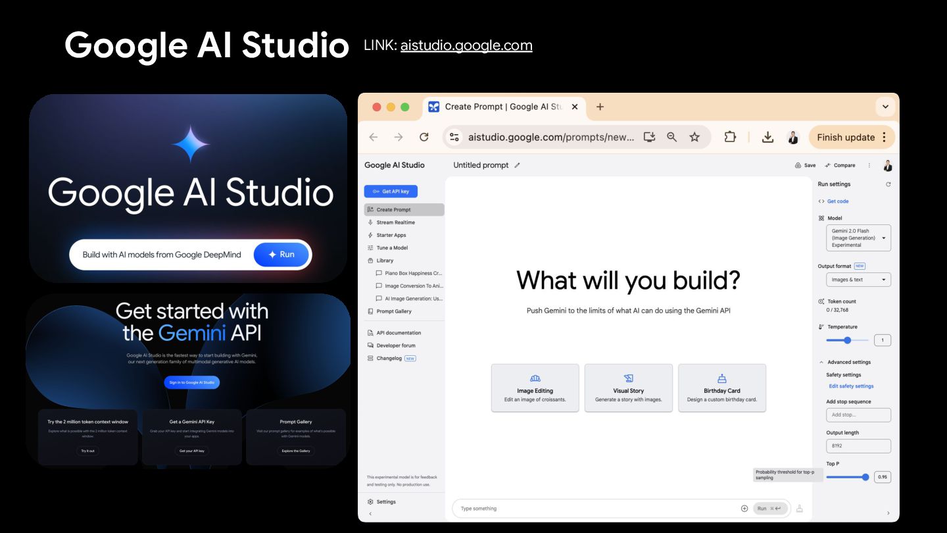Click the AI Studio account avatar
Viewport: 947px width, 533px height.
(x=888, y=165)
